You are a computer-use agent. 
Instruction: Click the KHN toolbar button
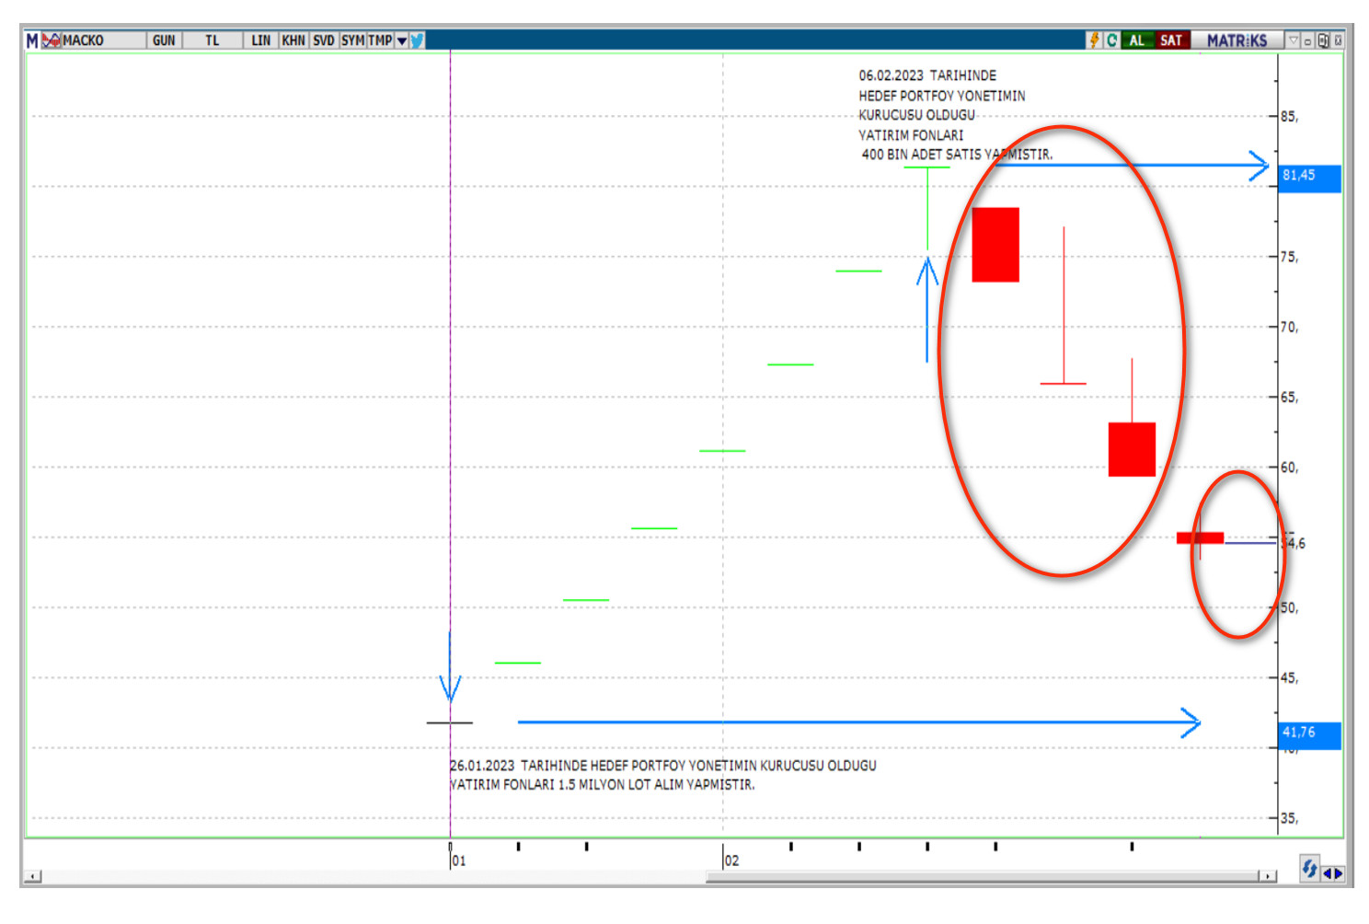click(x=293, y=40)
